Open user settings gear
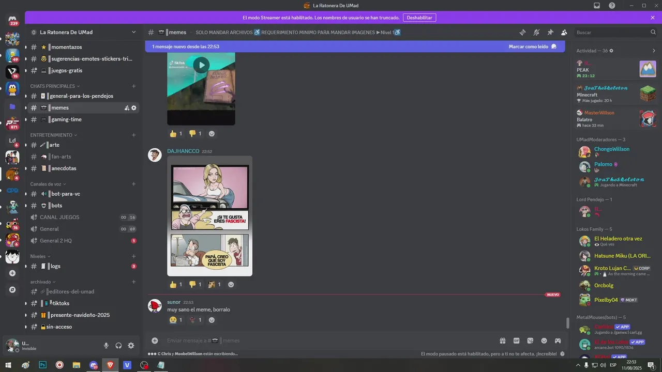This screenshot has width=662, height=372. [131, 346]
